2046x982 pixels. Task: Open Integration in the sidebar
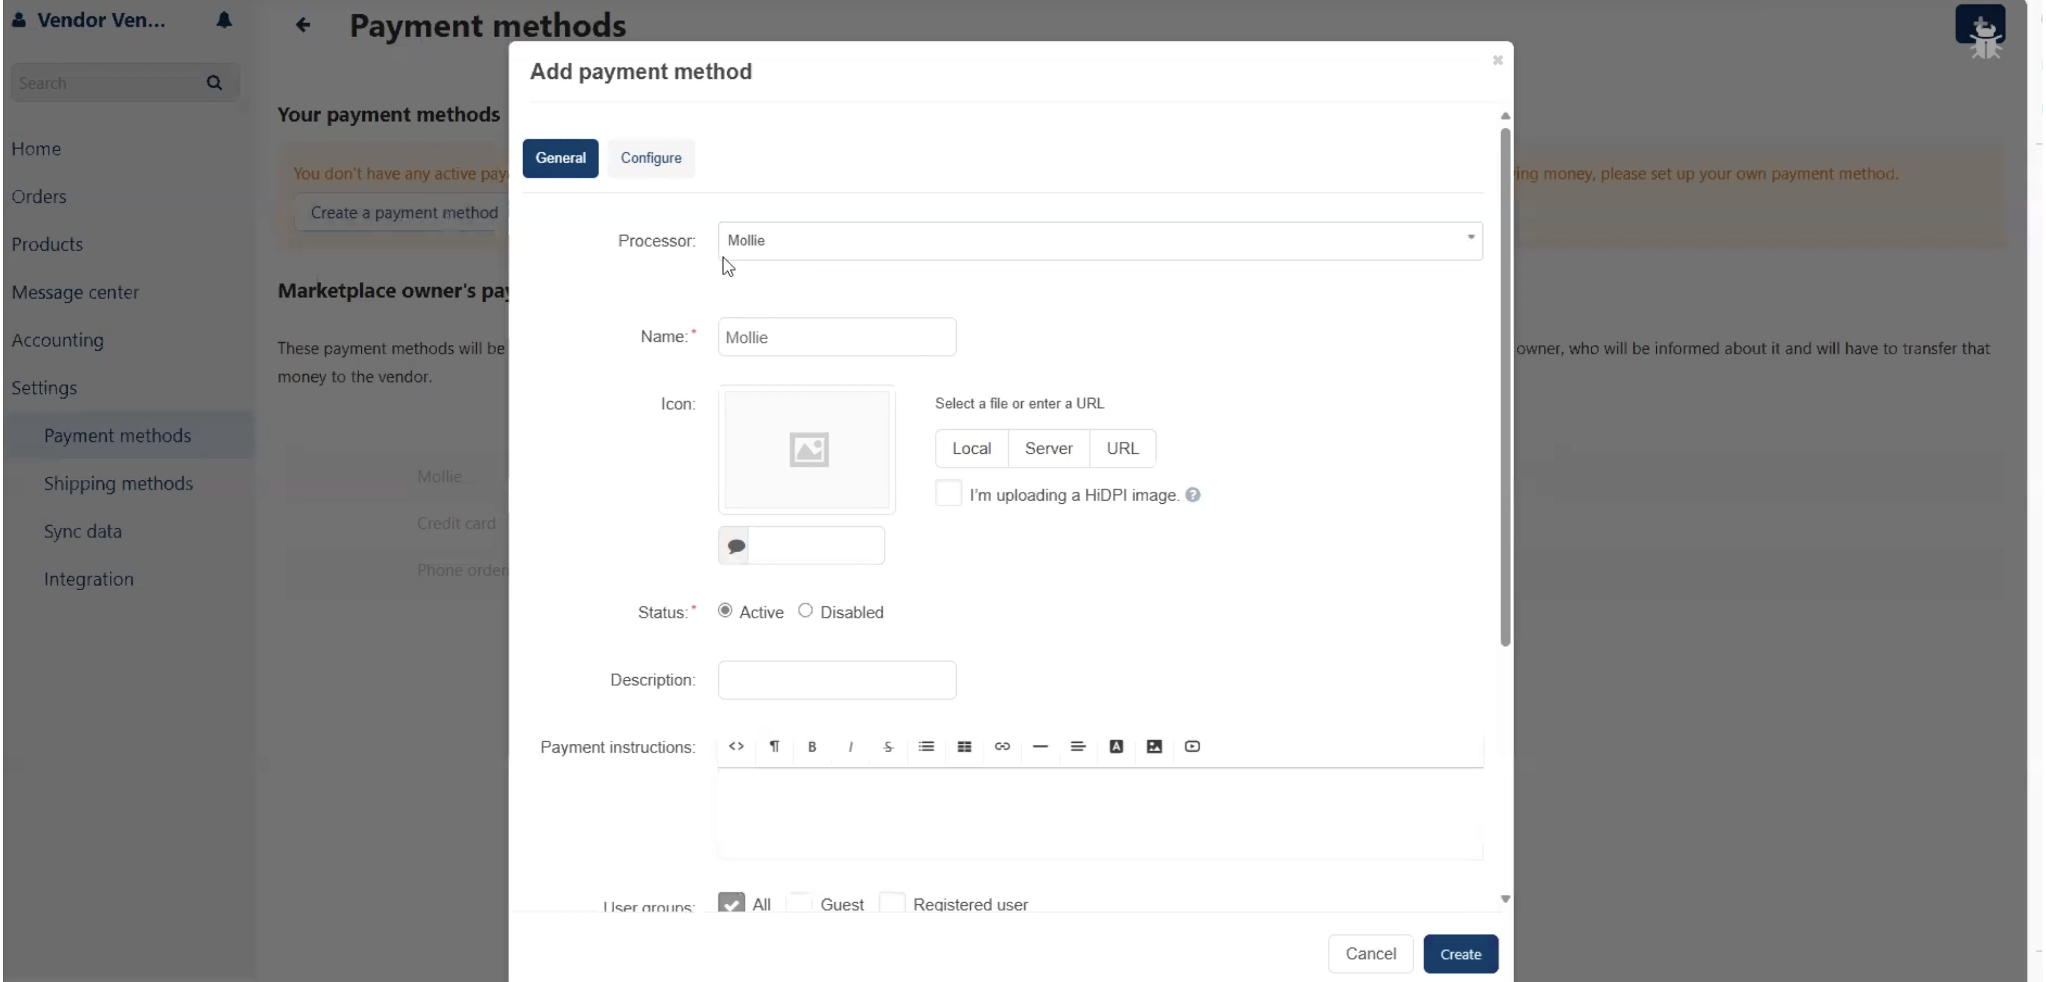point(88,579)
